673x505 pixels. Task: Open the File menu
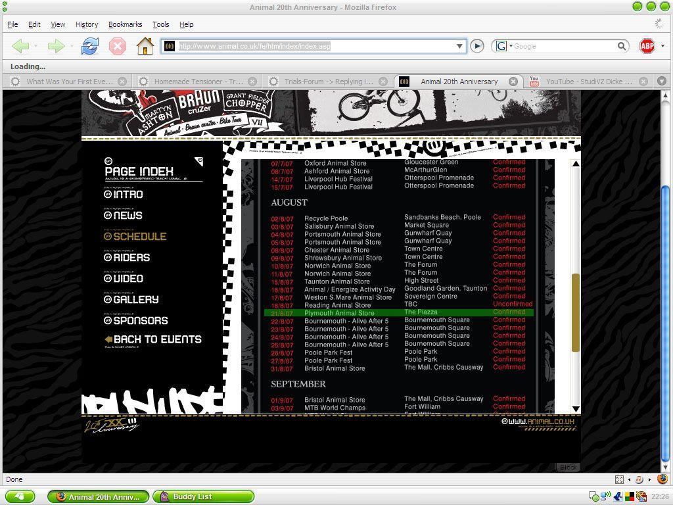(x=12, y=24)
